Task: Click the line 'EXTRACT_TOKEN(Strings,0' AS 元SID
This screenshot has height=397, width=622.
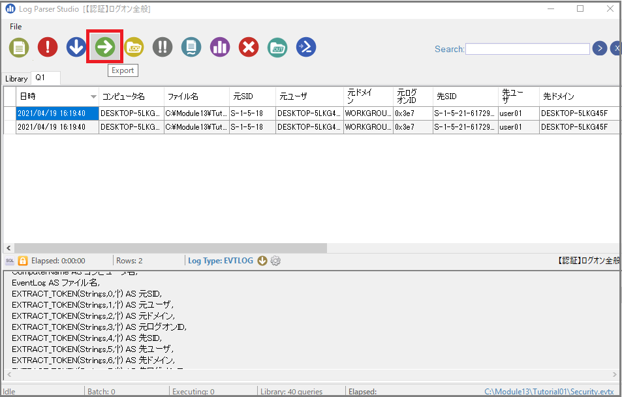Action: tap(86, 293)
